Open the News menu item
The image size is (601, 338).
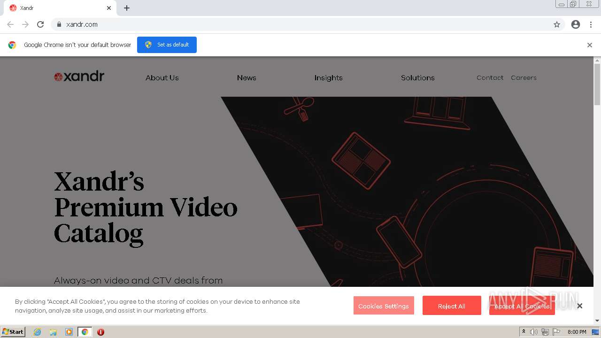(247, 78)
